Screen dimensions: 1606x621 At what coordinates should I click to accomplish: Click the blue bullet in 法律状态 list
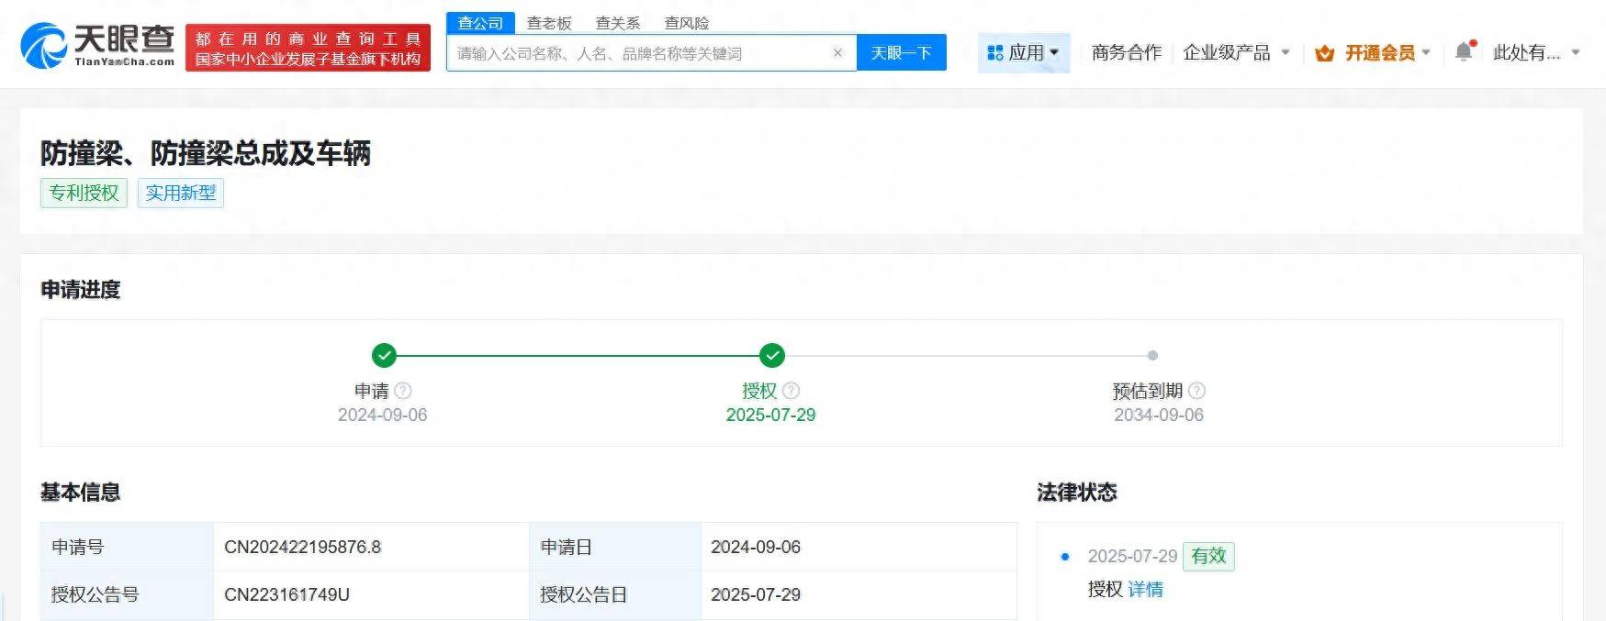(x=1065, y=556)
